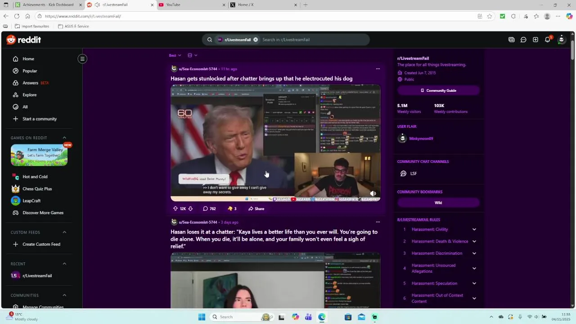Open Windows Start button on taskbar
Image resolution: width=576 pixels, height=324 pixels.
click(x=202, y=317)
